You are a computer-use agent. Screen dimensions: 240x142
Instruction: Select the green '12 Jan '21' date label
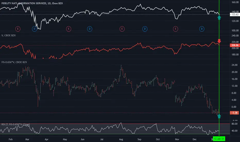pyautogui.click(x=219, y=139)
